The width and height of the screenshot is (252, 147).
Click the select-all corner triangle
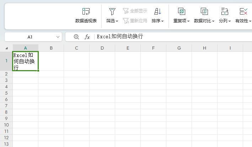(x=7, y=48)
